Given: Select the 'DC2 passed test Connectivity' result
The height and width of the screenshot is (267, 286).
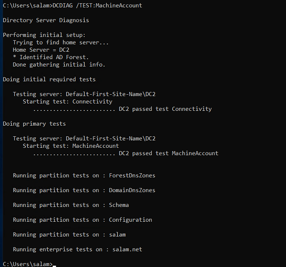Looking at the screenshot, I should tap(165, 109).
